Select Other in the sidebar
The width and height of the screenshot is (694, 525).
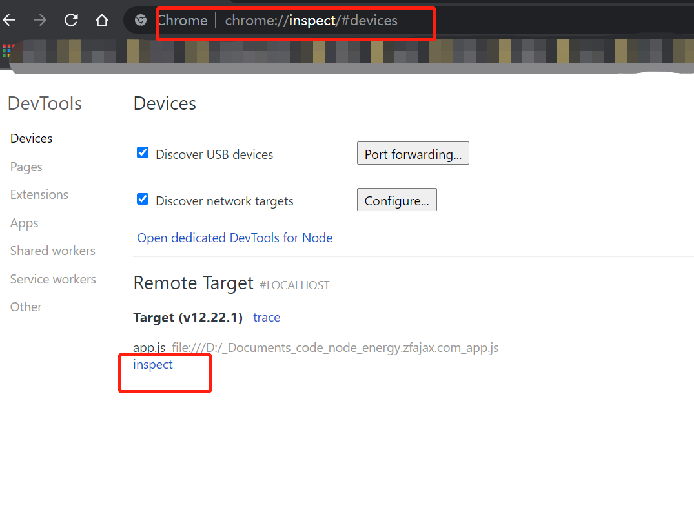tap(26, 307)
